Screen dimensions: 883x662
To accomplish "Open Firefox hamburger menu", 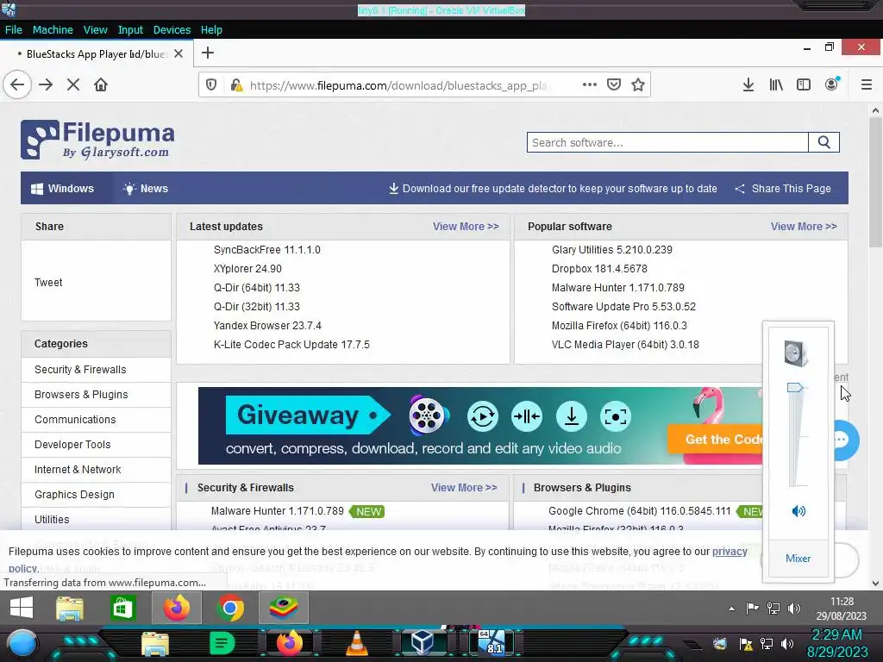I will pos(867,85).
